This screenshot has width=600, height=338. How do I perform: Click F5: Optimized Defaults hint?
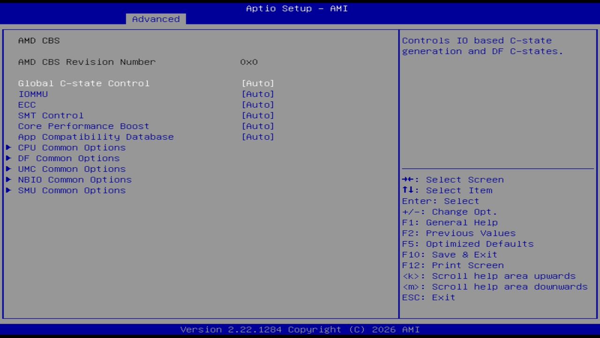coord(468,244)
